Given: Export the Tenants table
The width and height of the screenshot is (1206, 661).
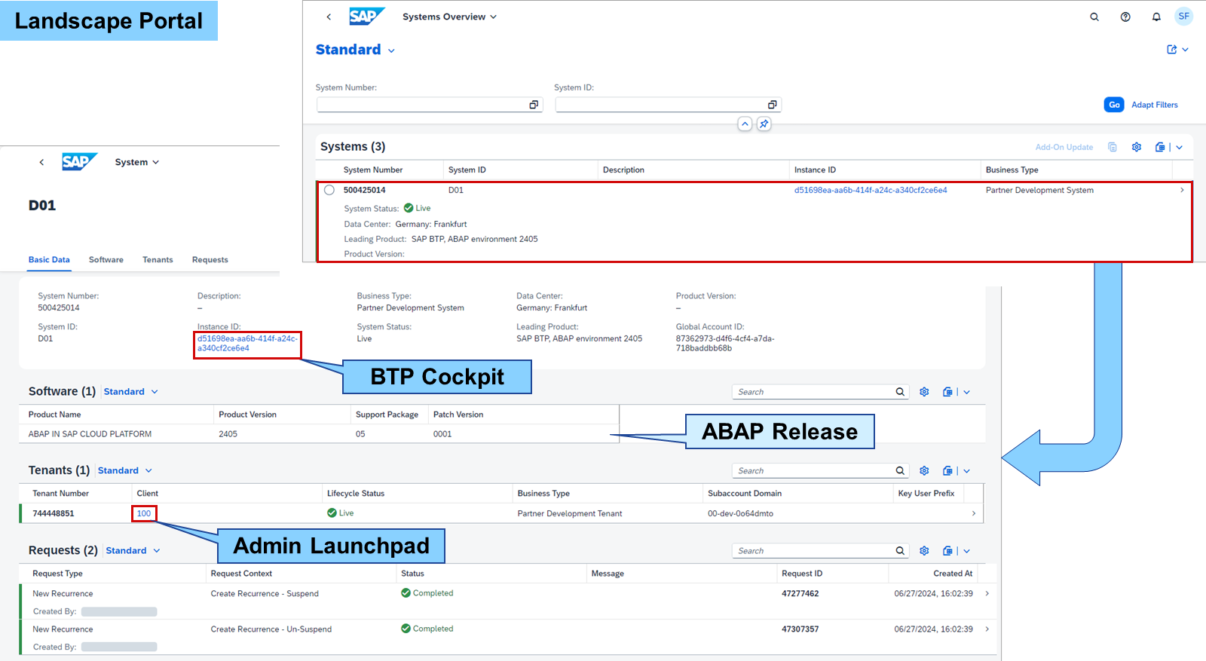Looking at the screenshot, I should (x=947, y=471).
